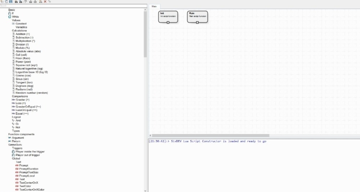Select Tangent (tan) function
This screenshot has width=360, height=192.
point(23,82)
